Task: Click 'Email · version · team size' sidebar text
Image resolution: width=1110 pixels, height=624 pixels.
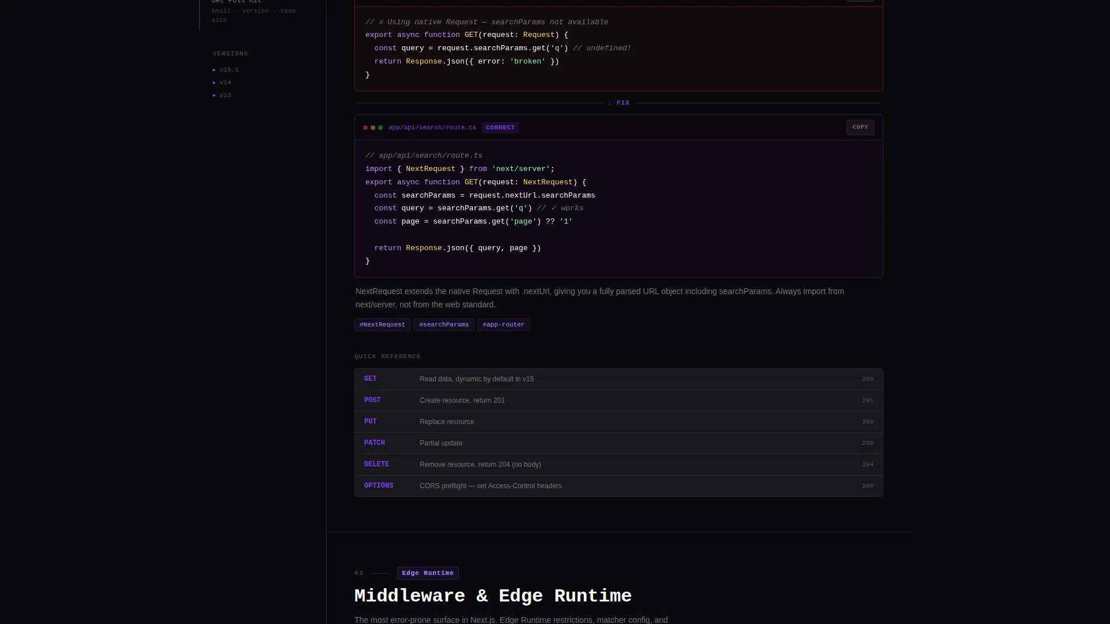Action: point(253,16)
